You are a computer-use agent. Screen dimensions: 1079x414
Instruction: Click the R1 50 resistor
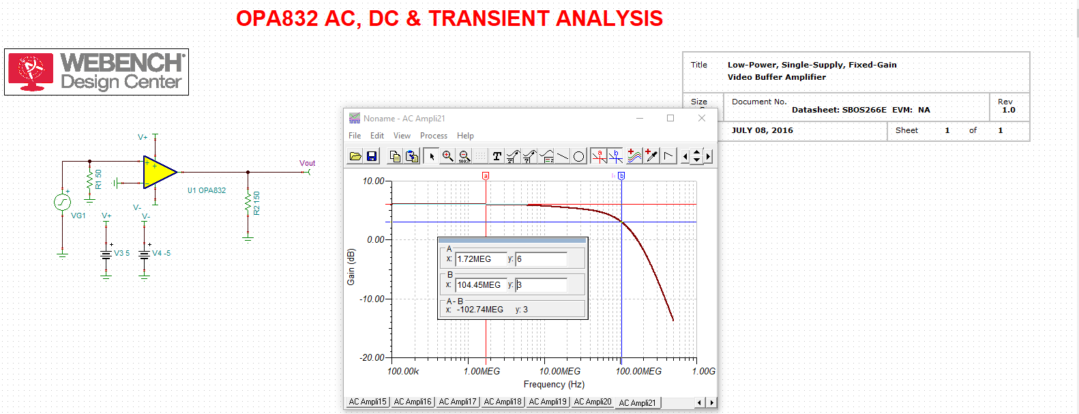click(89, 181)
